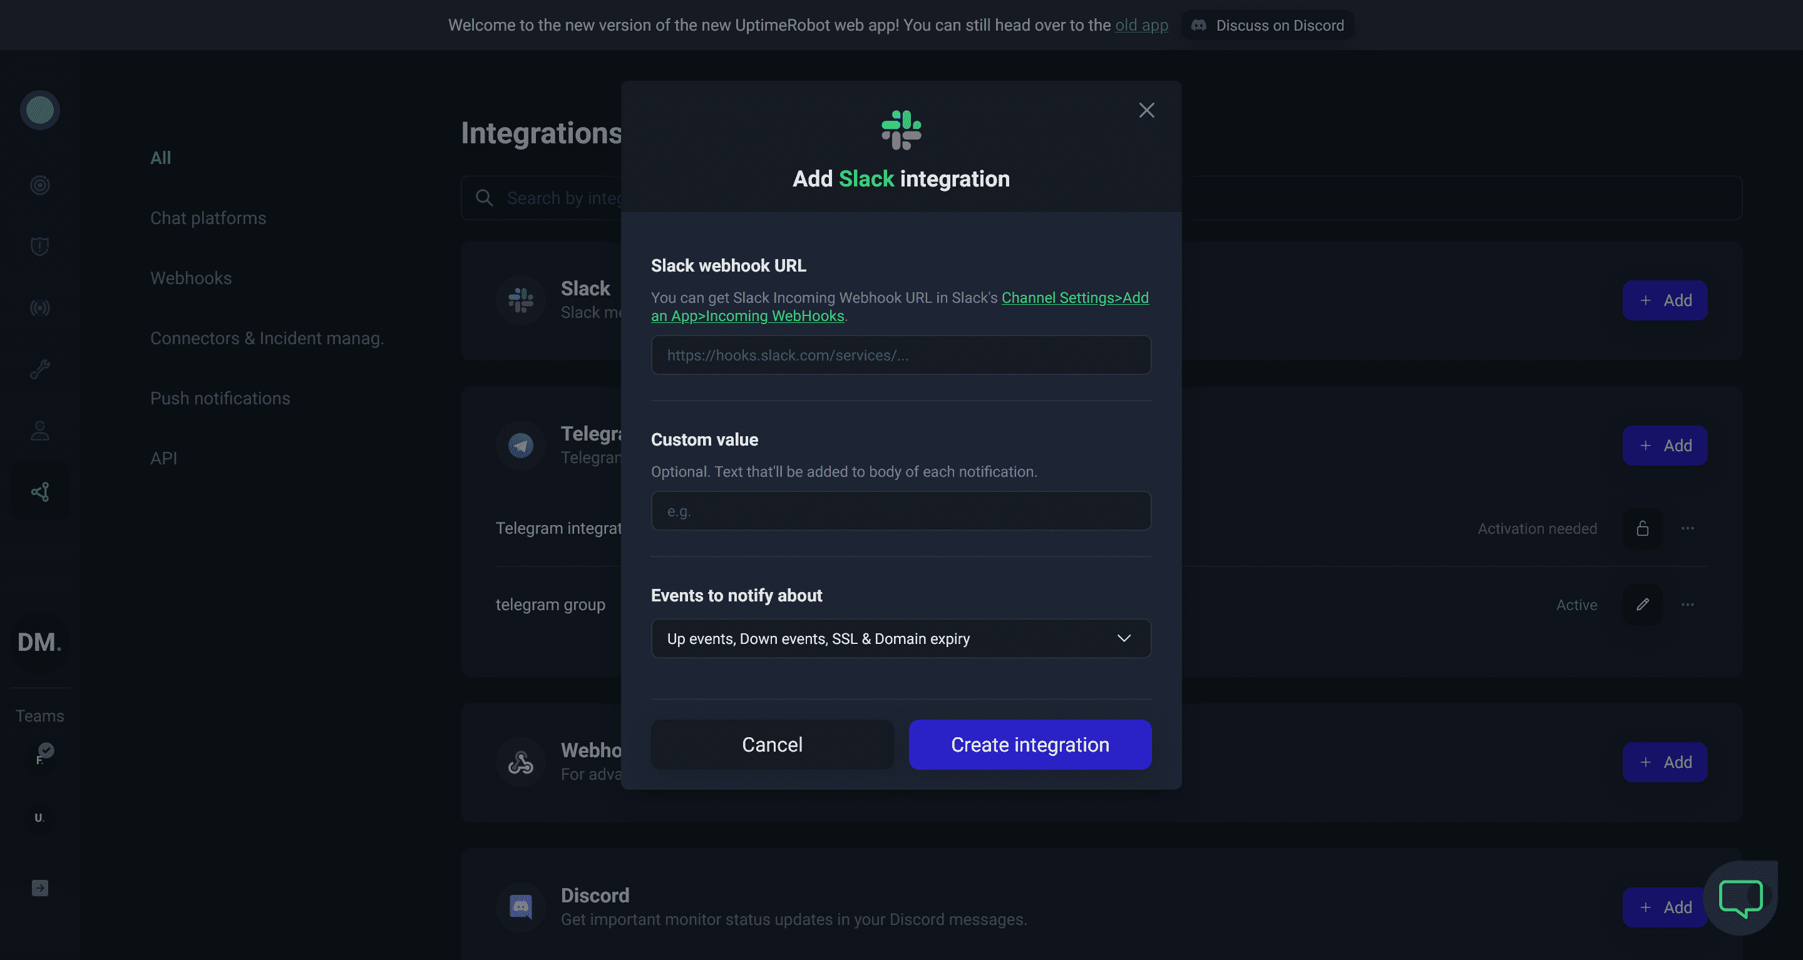Click the Slack webhook URL input field

coord(901,355)
